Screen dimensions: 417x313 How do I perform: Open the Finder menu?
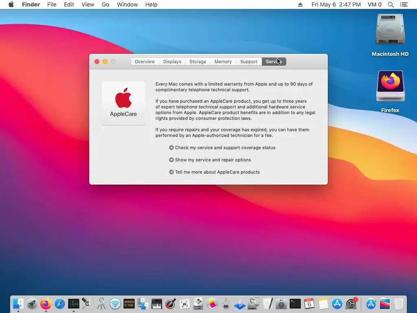coord(31,4)
